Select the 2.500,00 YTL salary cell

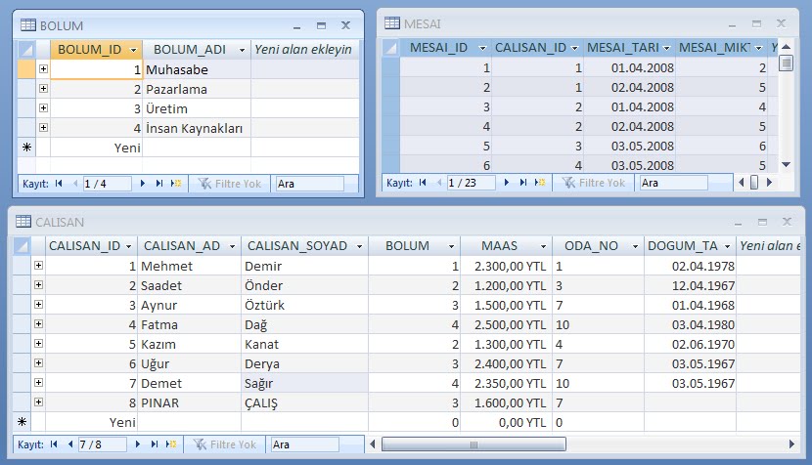pyautogui.click(x=507, y=325)
